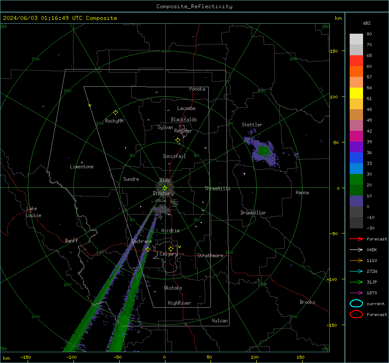The image size is (389, 363).
Task: Click the Limestone label
Action: click(82, 167)
